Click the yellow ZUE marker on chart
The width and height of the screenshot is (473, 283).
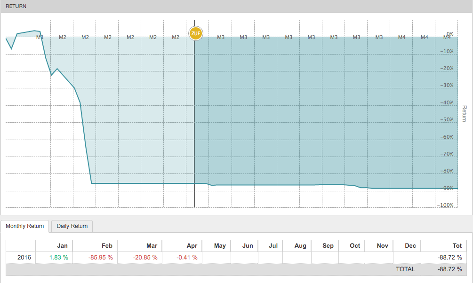[195, 33]
